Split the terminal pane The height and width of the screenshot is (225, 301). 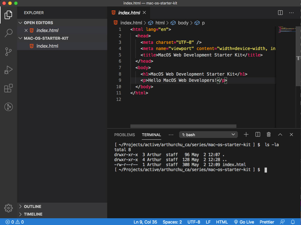[x=258, y=134]
